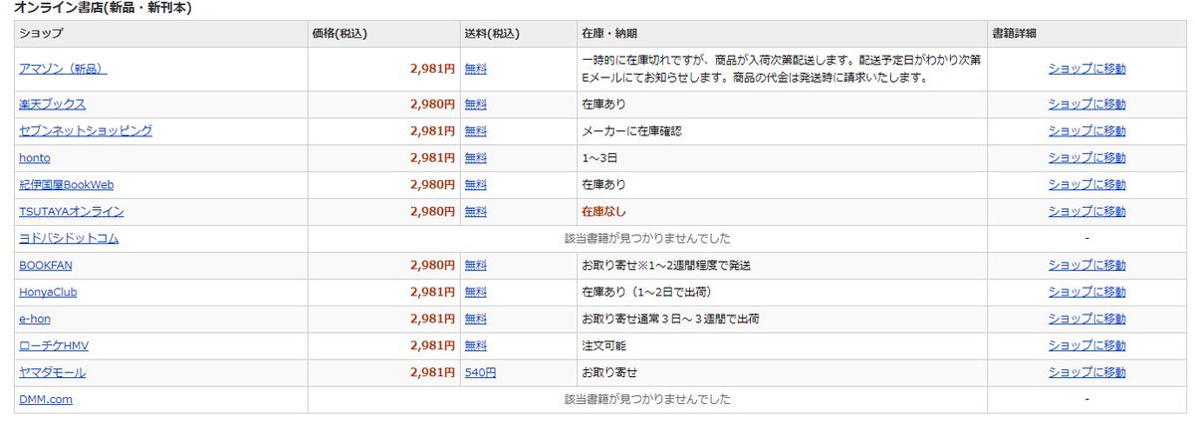The image size is (1195, 424).
Task: Click 無料 shipping link in 紀伊國屋BookWeb row
Action: [476, 184]
